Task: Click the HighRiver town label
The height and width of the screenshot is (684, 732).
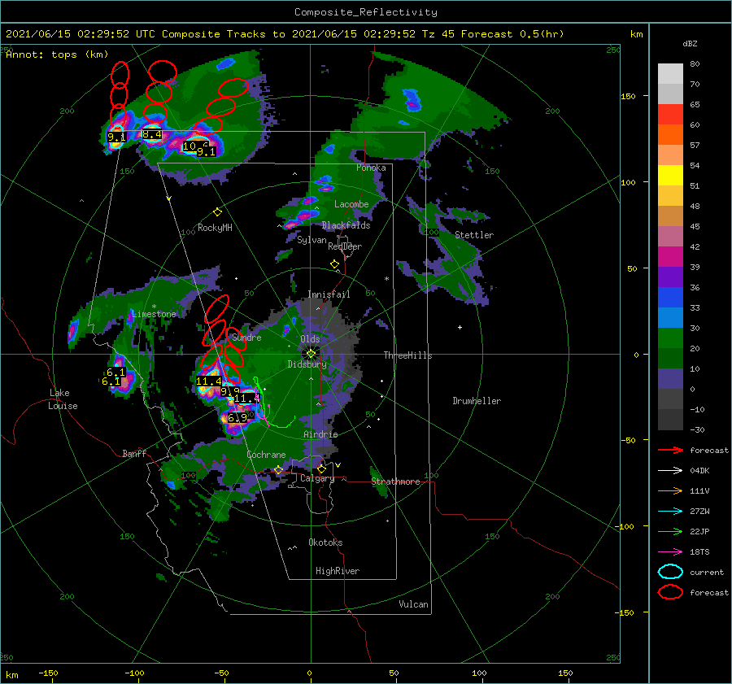Action: click(338, 571)
